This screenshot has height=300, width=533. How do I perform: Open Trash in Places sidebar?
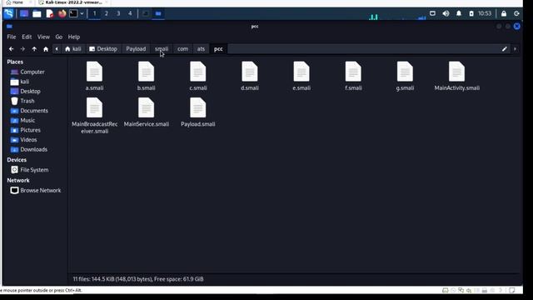coord(22,101)
